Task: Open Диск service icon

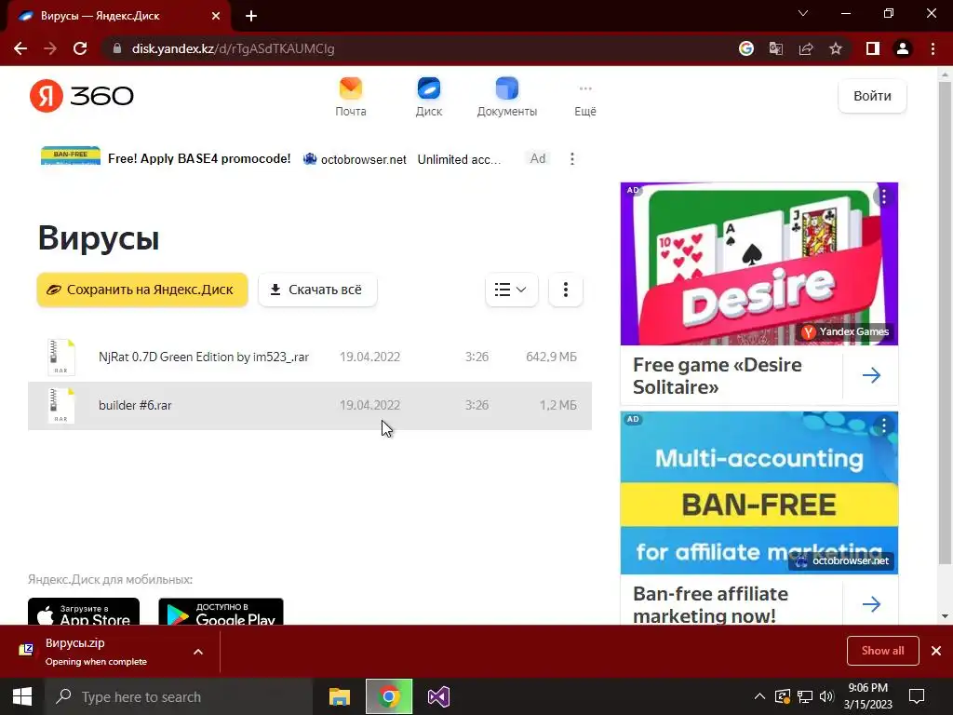Action: pyautogui.click(x=428, y=97)
